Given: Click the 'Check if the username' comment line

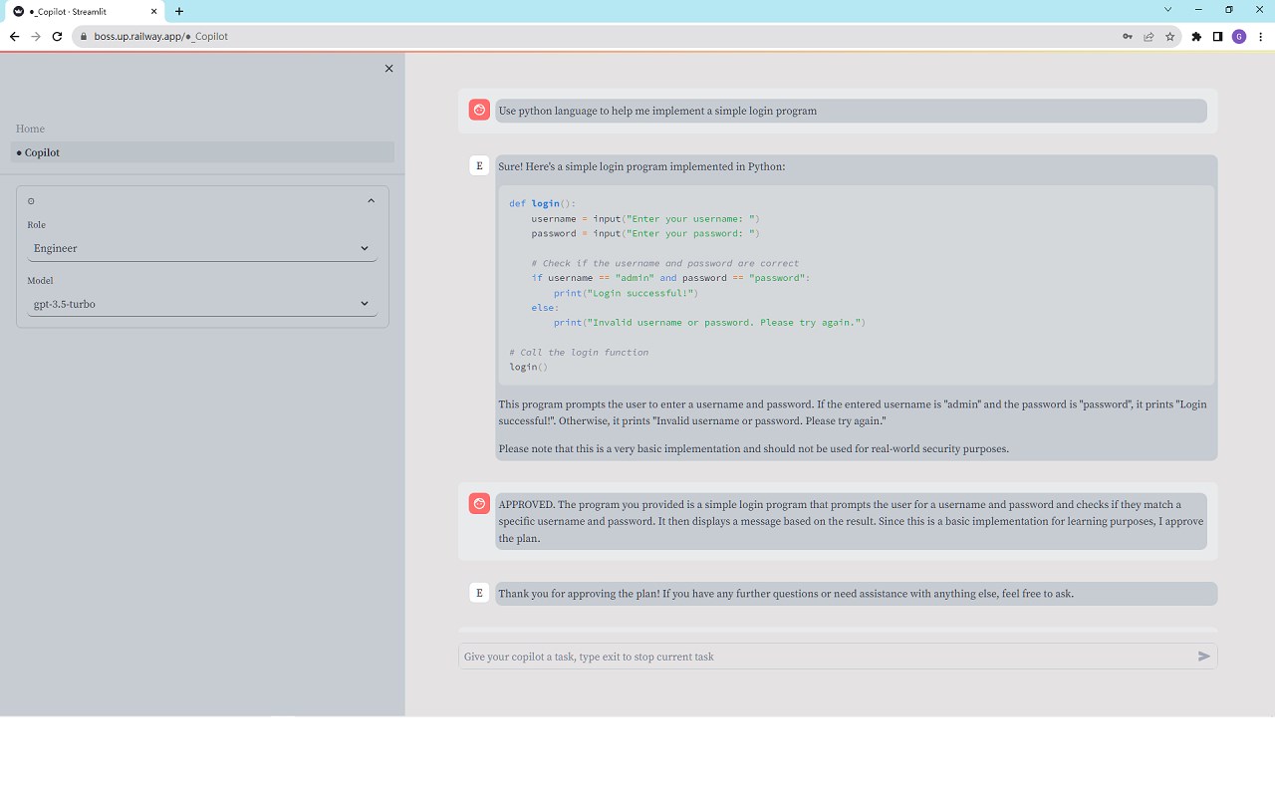Looking at the screenshot, I should tap(665, 263).
